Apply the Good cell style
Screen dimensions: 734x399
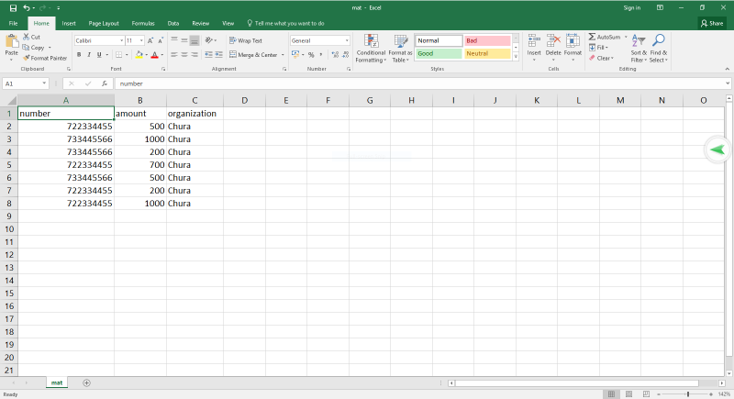point(439,53)
